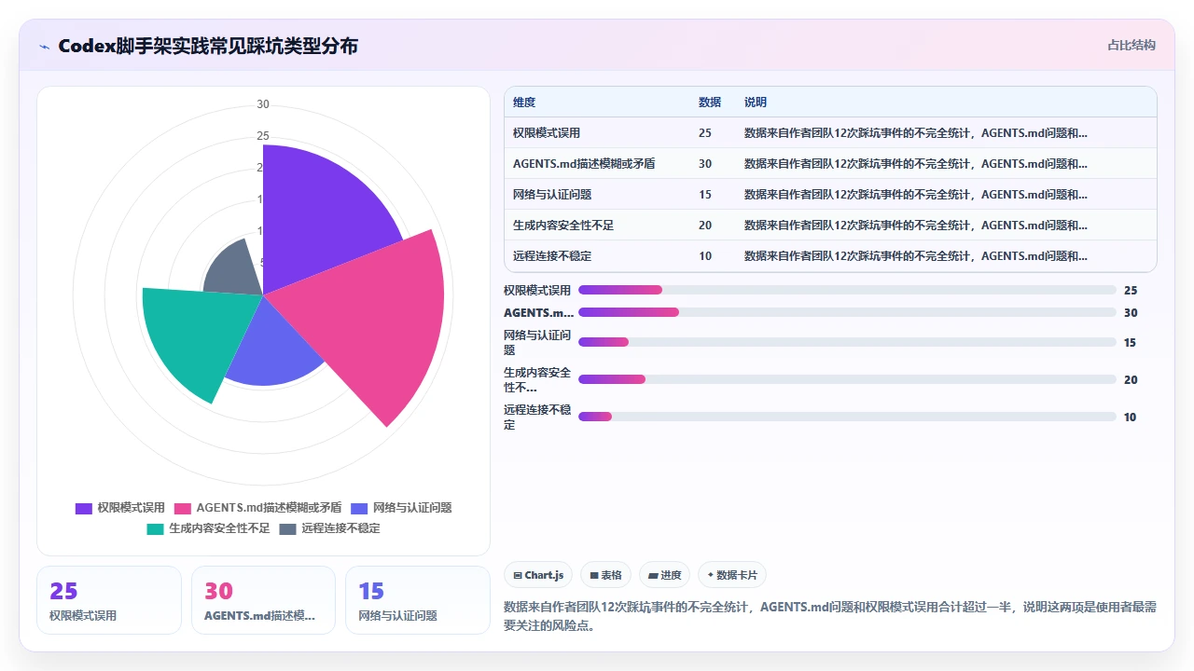Click the sparkle icon in 数据卡片 tag

tap(711, 576)
